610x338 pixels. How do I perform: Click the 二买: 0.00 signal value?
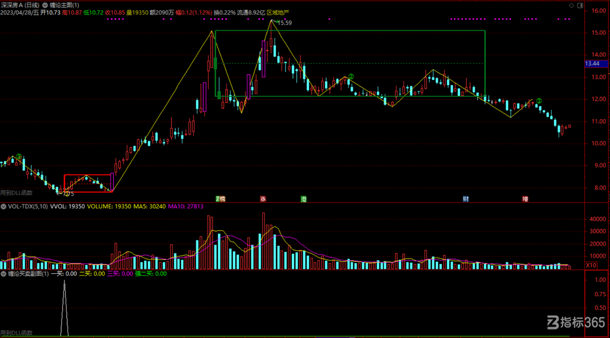click(92, 274)
